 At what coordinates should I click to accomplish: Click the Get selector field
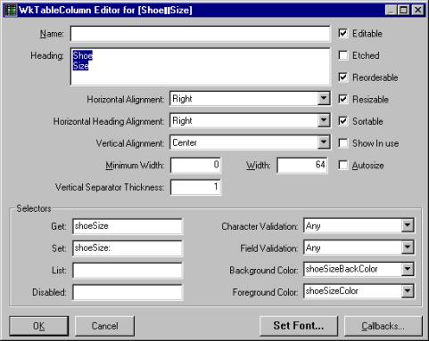click(x=128, y=226)
